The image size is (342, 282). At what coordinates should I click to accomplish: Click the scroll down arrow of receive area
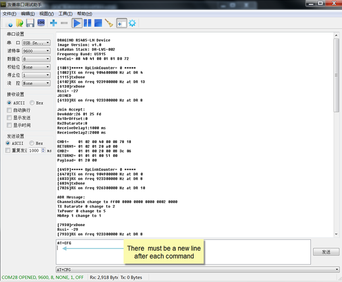tap(336, 234)
